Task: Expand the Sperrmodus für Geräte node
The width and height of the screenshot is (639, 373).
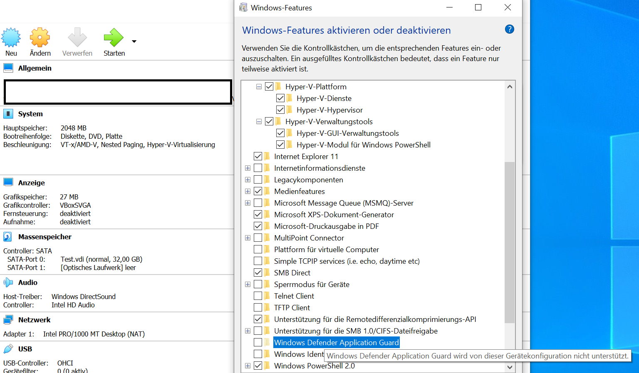Action: point(248,285)
